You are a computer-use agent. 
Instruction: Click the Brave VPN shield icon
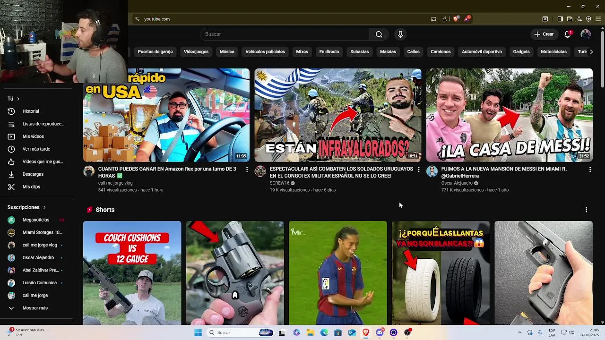click(x=588, y=19)
